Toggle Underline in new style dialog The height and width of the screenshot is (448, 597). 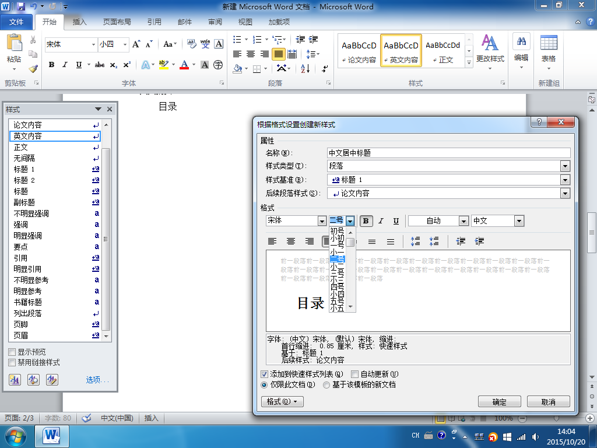click(x=396, y=221)
